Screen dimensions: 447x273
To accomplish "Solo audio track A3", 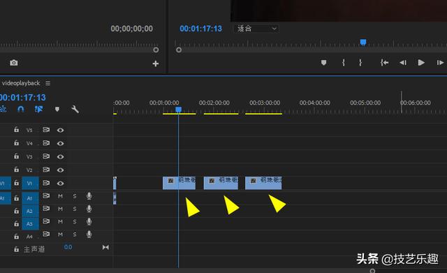I will pyautogui.click(x=75, y=221).
